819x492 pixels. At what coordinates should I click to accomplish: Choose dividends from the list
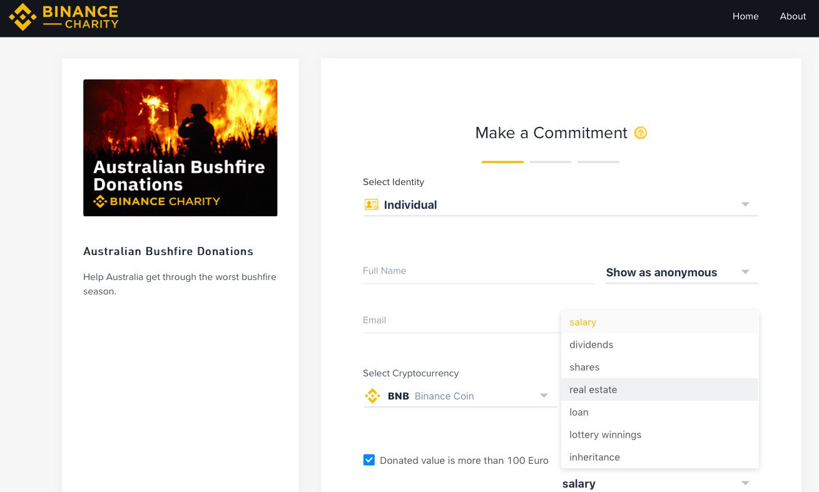pos(660,344)
